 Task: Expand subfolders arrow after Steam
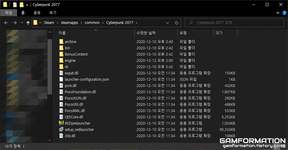(x=57, y=23)
